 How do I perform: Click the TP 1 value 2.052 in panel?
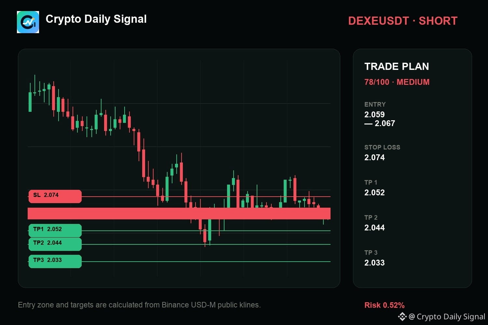(374, 192)
